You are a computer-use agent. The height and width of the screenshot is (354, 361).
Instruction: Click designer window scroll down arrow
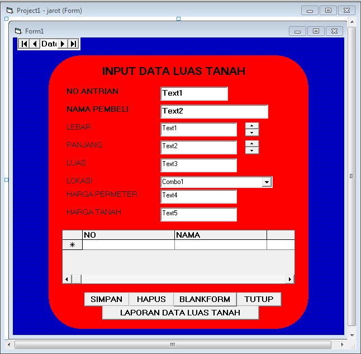(352, 336)
